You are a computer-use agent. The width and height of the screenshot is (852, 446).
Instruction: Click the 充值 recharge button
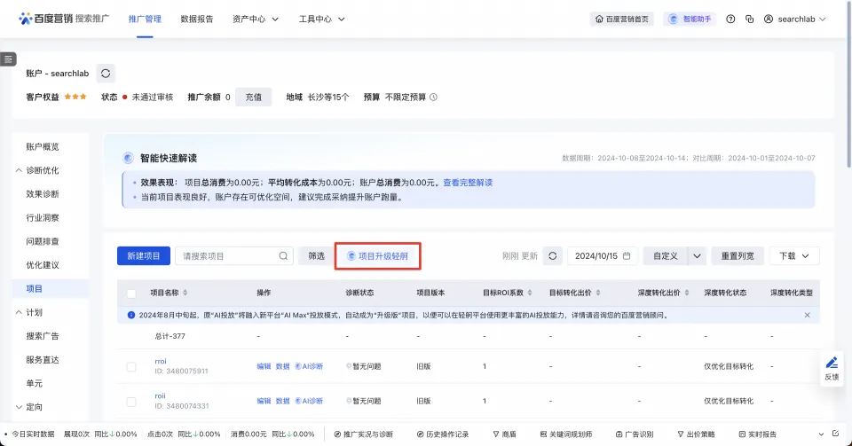tap(253, 98)
